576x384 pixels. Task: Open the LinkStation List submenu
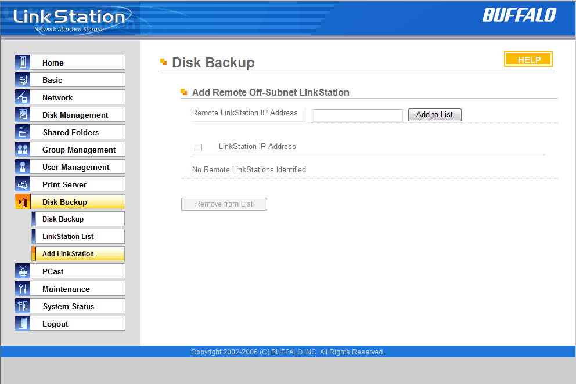tap(78, 236)
